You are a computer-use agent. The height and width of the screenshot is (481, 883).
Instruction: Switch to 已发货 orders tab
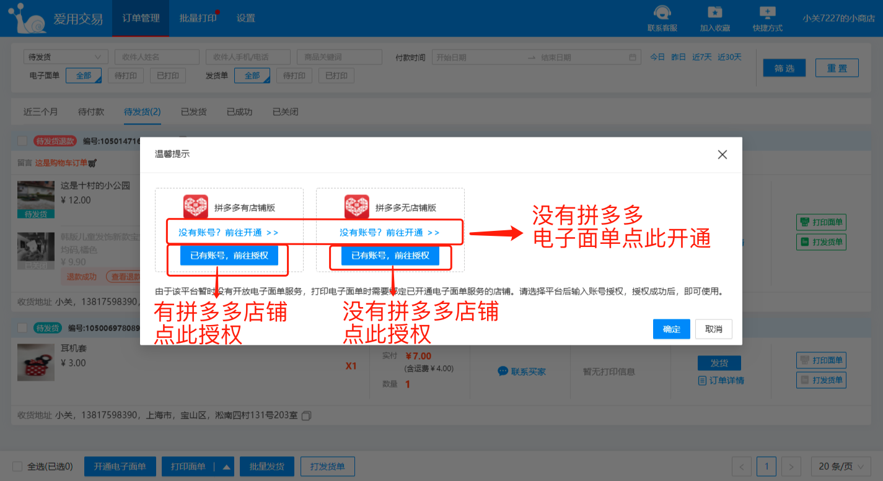click(194, 112)
